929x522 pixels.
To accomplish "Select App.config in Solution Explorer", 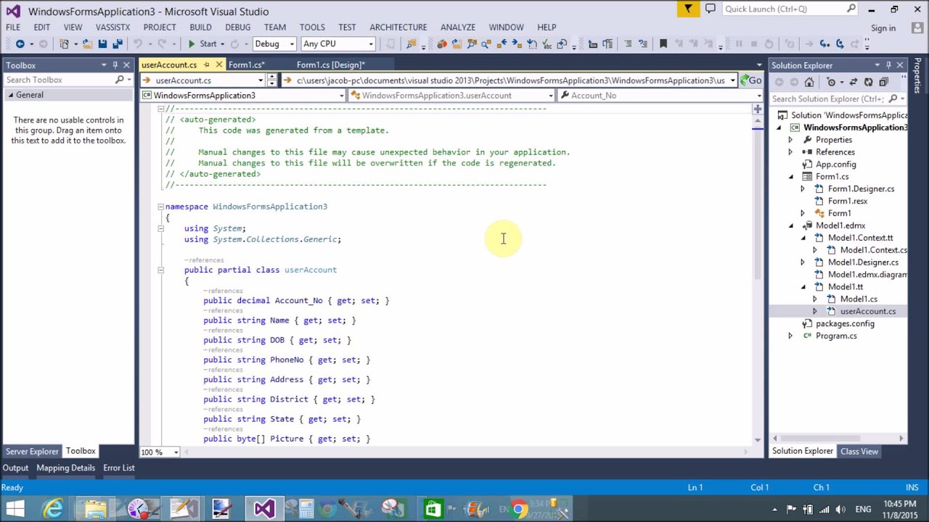I will coord(835,165).
